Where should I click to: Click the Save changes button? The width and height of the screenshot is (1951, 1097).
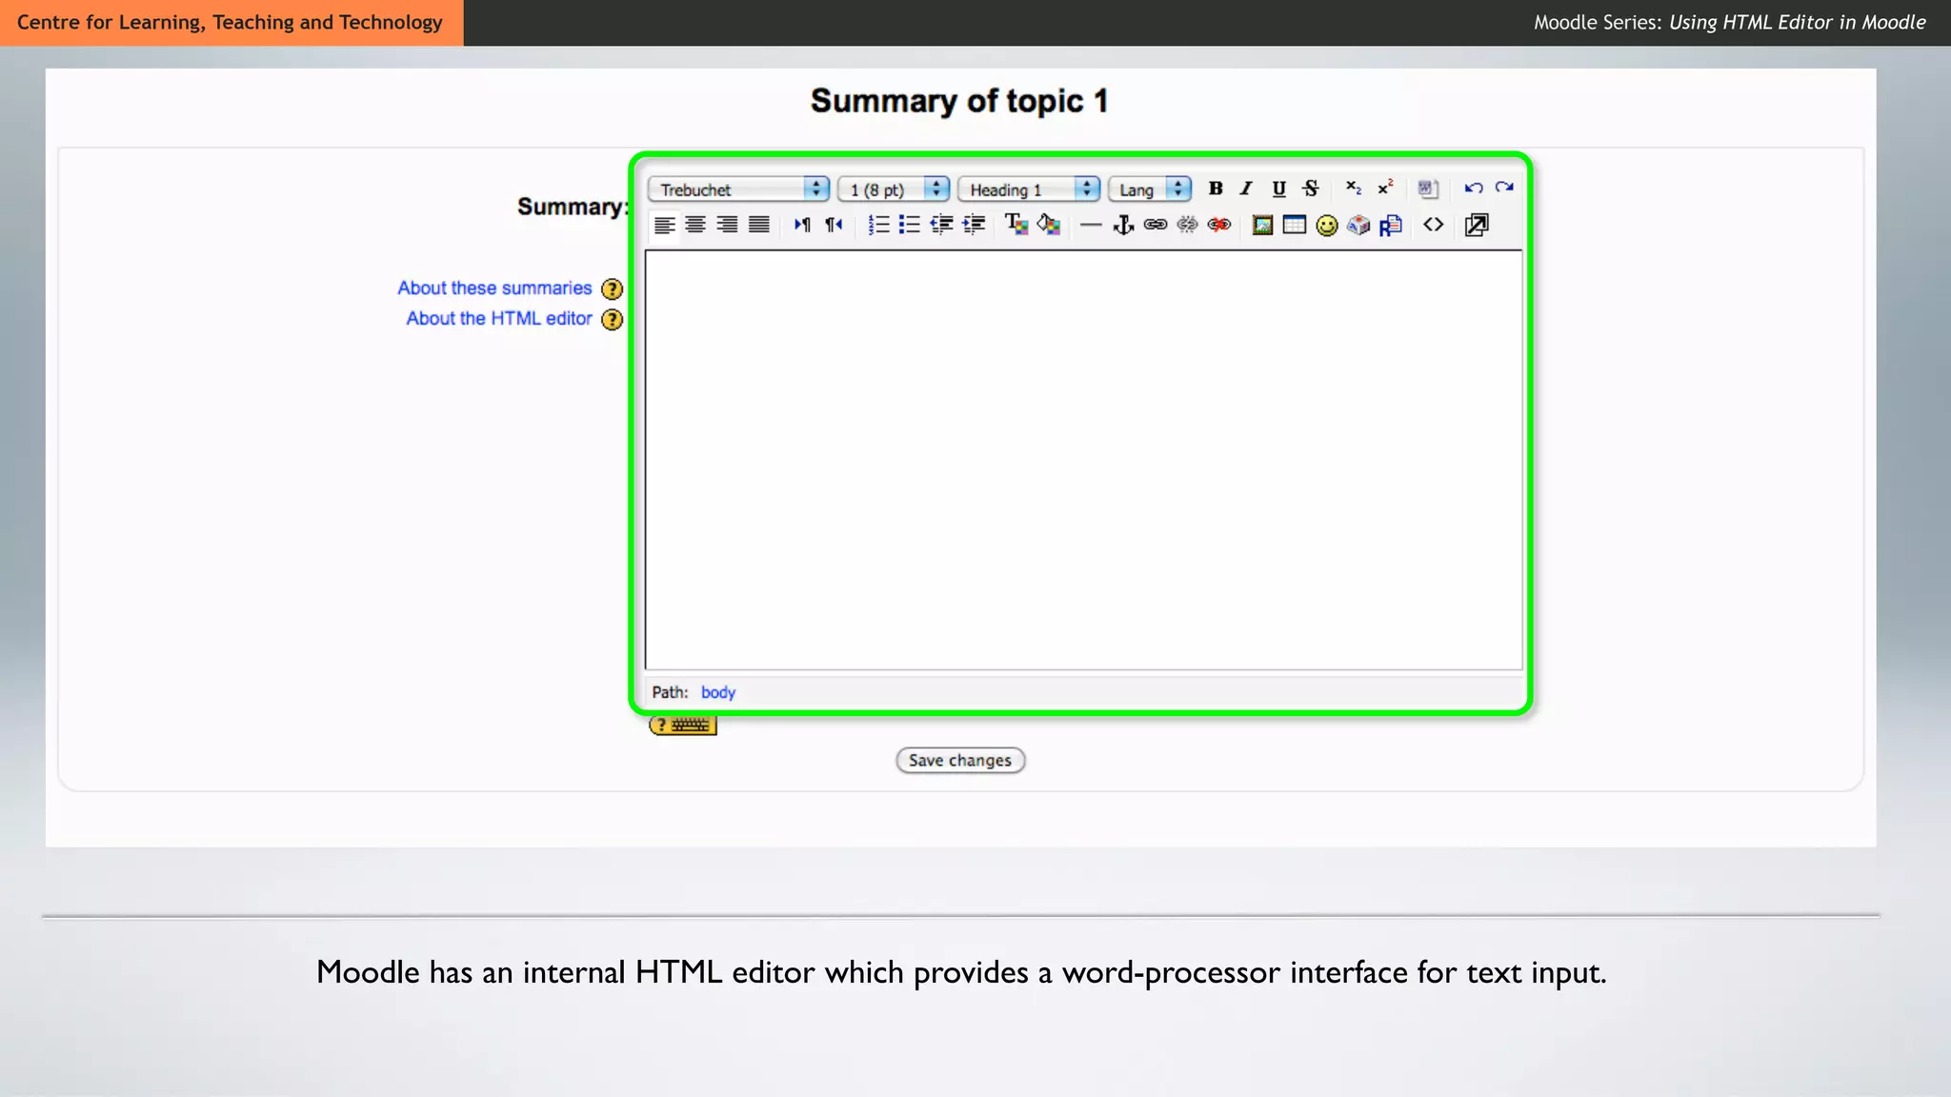pyautogui.click(x=959, y=760)
